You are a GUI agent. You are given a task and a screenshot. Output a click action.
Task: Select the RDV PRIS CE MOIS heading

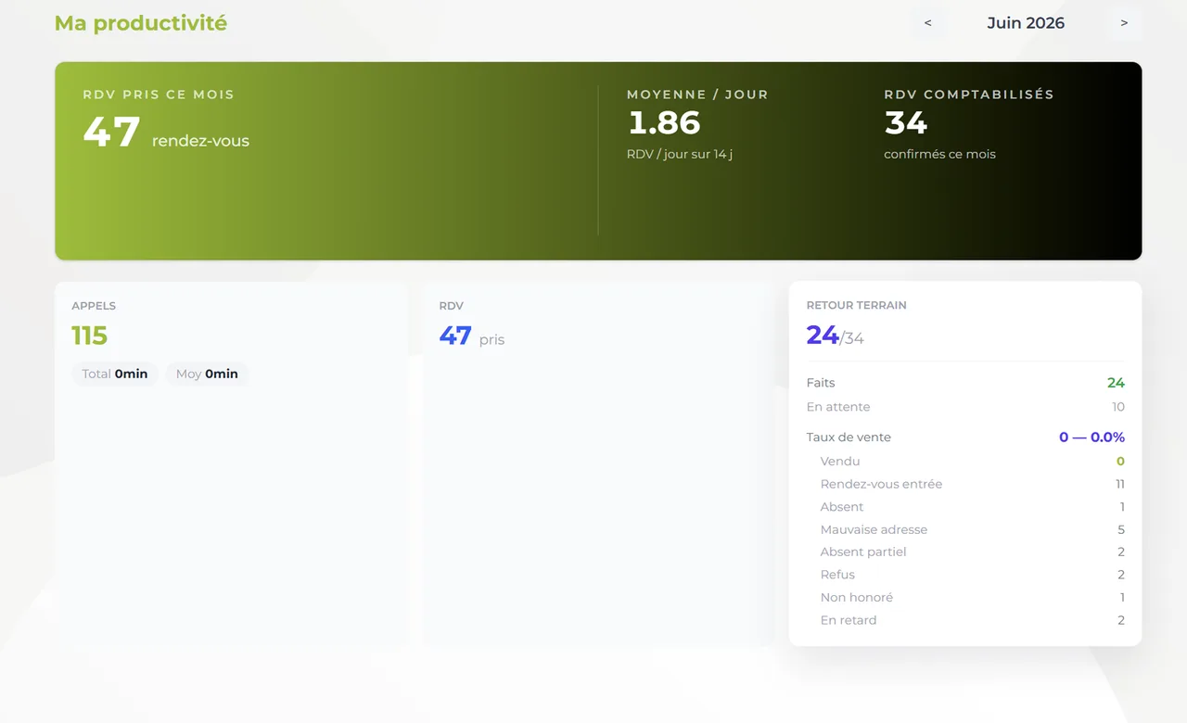(159, 95)
